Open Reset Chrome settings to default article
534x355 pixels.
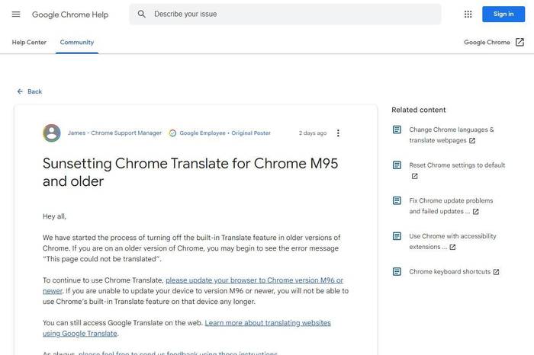[457, 165]
